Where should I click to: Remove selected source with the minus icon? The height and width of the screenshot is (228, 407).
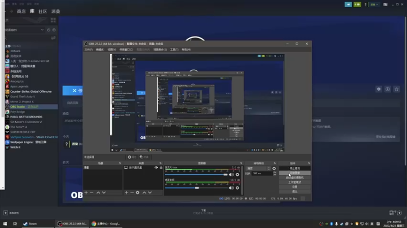coord(132,193)
